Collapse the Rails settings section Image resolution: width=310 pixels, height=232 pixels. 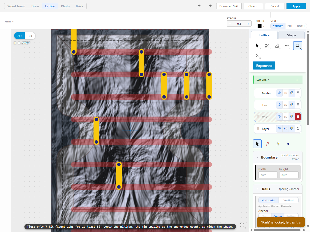[x=257, y=189]
